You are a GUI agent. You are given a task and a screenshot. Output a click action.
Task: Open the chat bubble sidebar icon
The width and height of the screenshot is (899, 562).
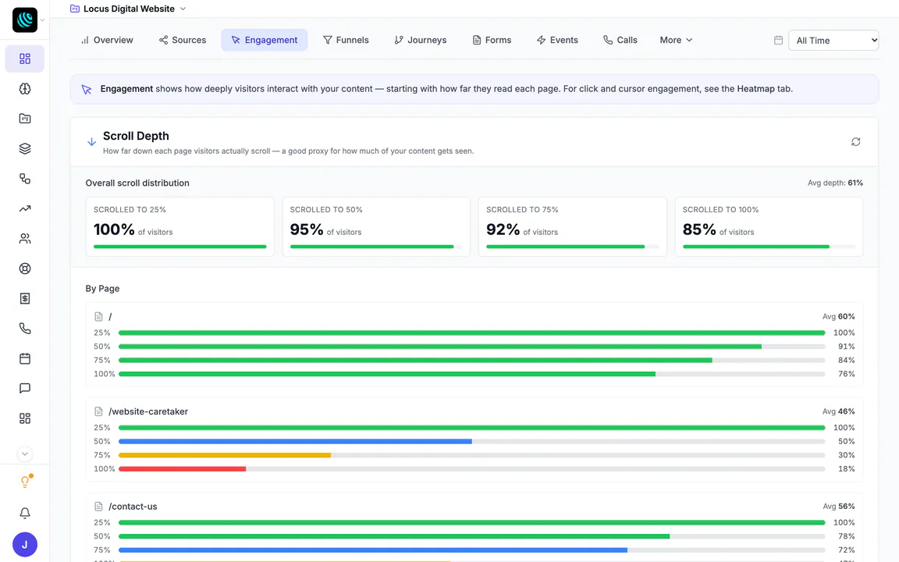(25, 388)
